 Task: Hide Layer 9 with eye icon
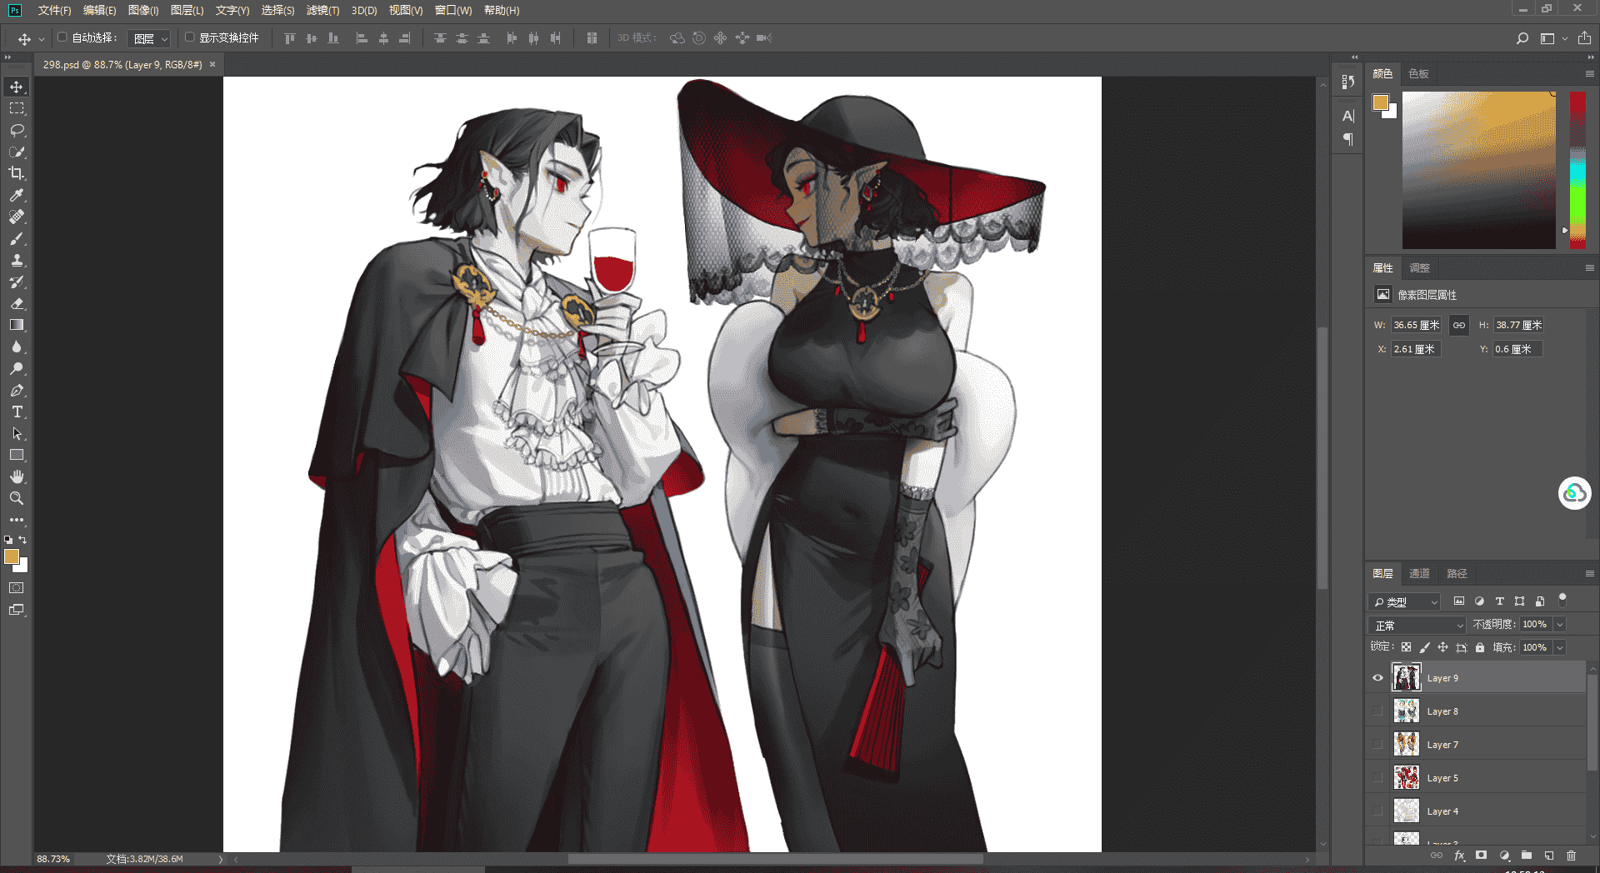[1377, 678]
